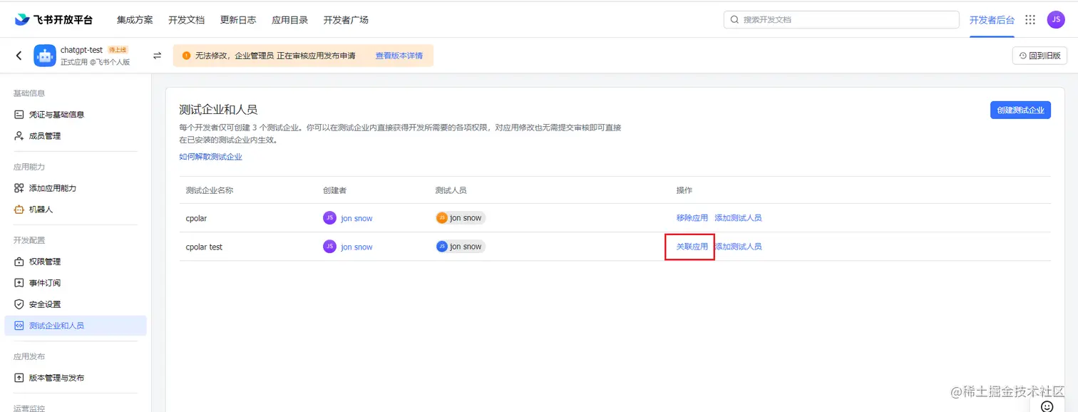Click jon snow tester tag in cpolar row
Viewport: 1078px width, 412px height.
(461, 218)
